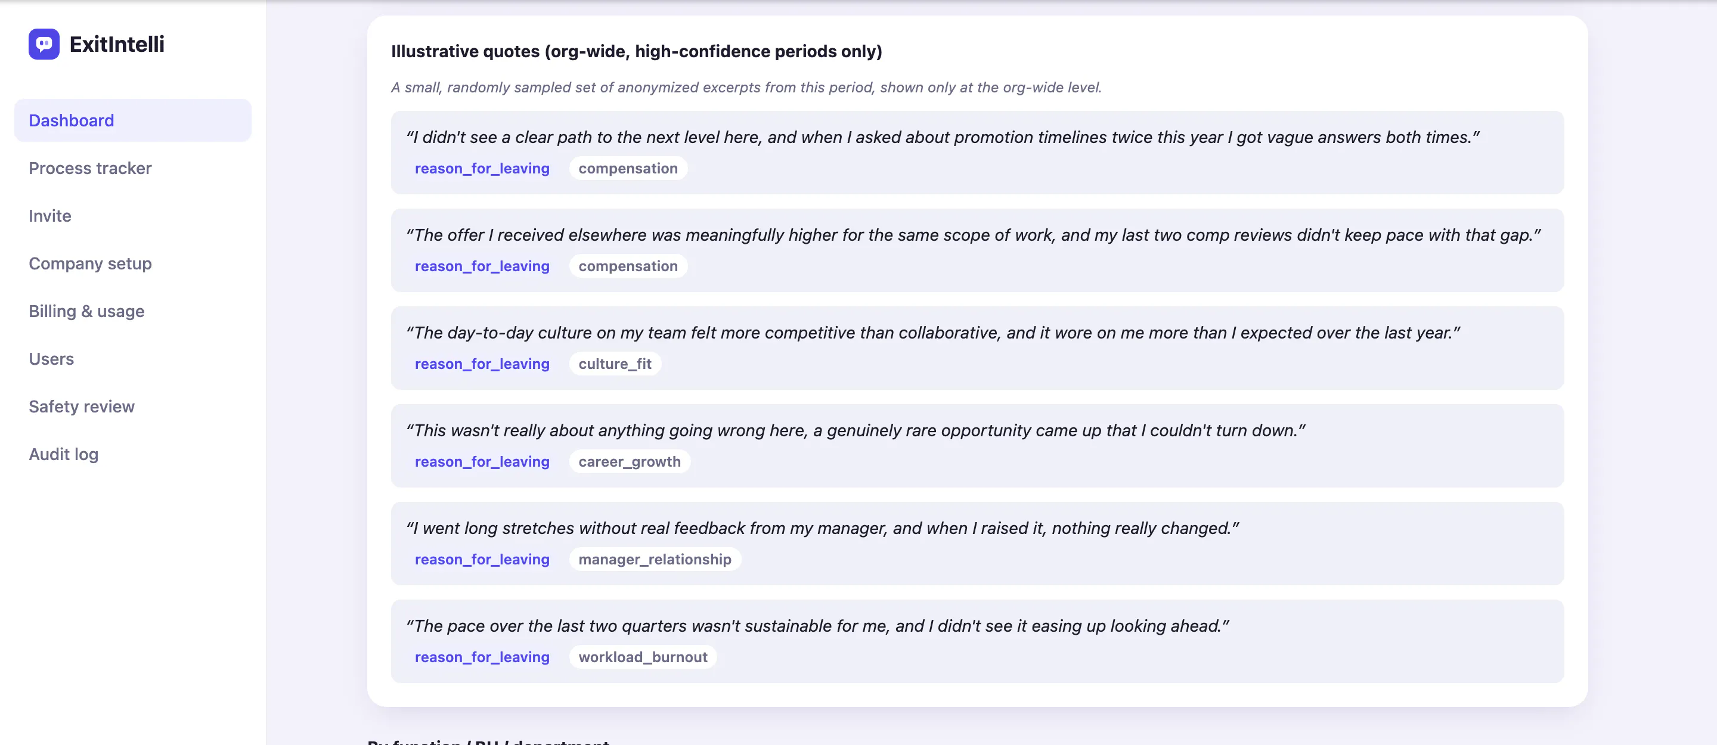Click the workload_burnout tag
This screenshot has height=745, width=1717.
(x=643, y=657)
